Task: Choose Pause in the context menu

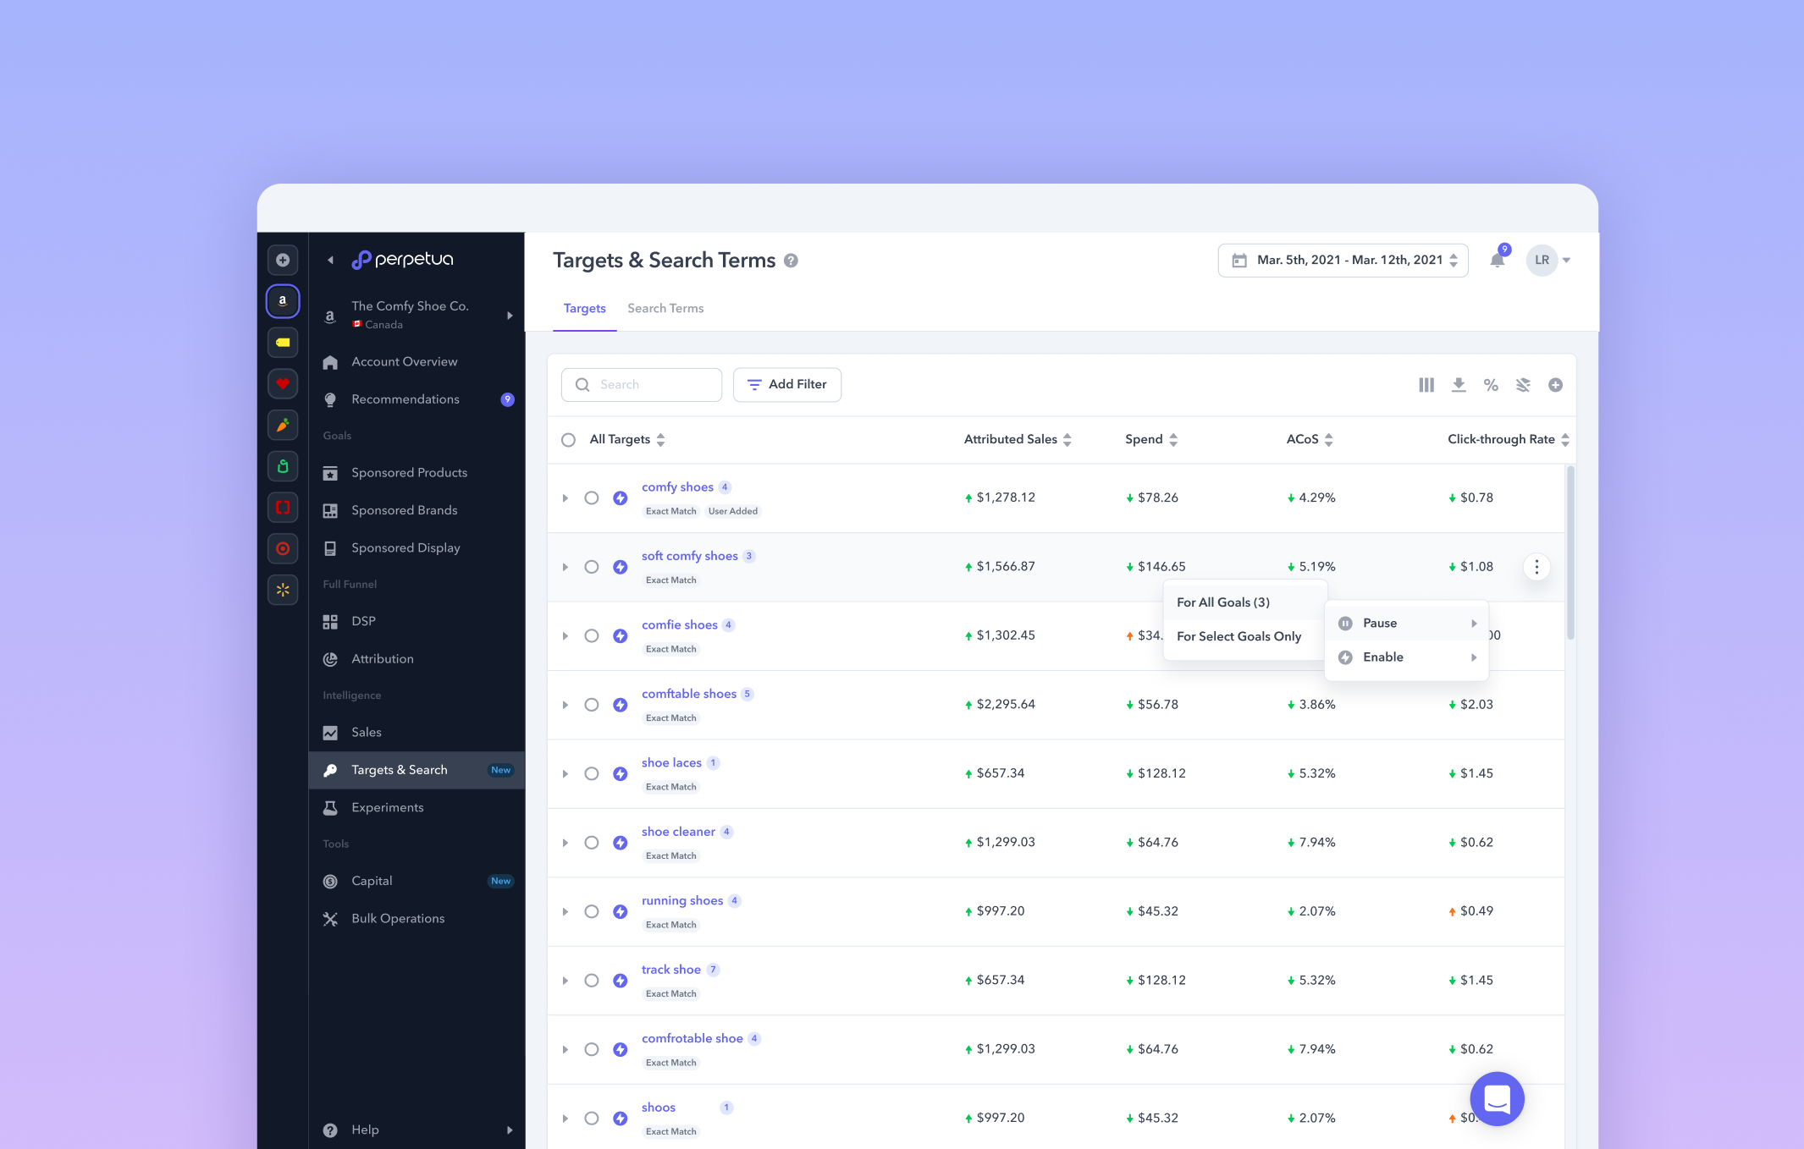Action: click(1380, 623)
